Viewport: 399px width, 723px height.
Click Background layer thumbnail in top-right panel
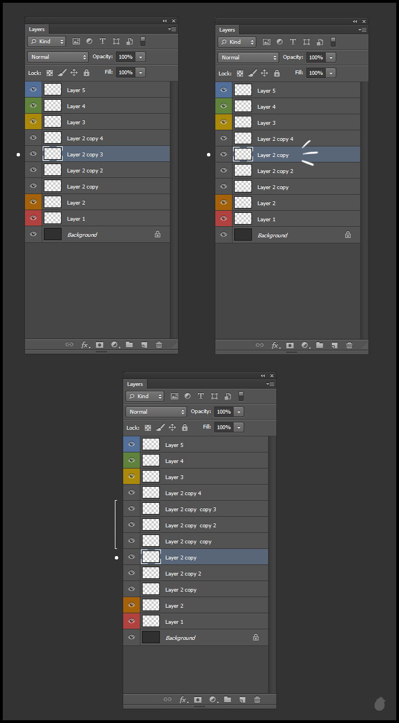243,235
